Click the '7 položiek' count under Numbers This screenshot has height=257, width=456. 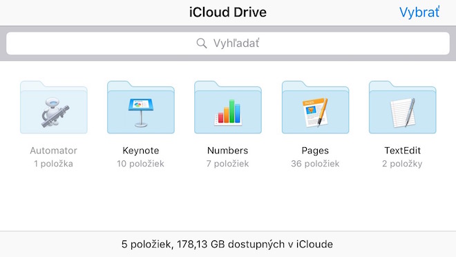pyautogui.click(x=228, y=164)
